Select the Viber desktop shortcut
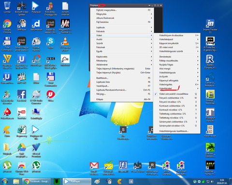Viewport: 232px width, 185px height. (51, 96)
